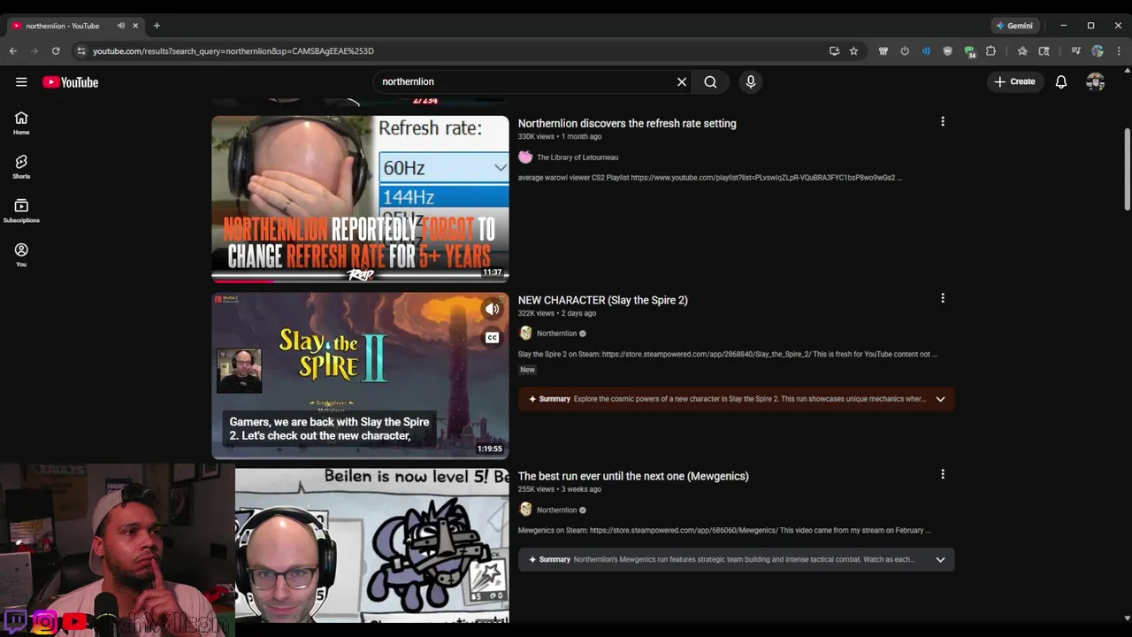Click The Library of Letourneau channel avatar

click(525, 157)
